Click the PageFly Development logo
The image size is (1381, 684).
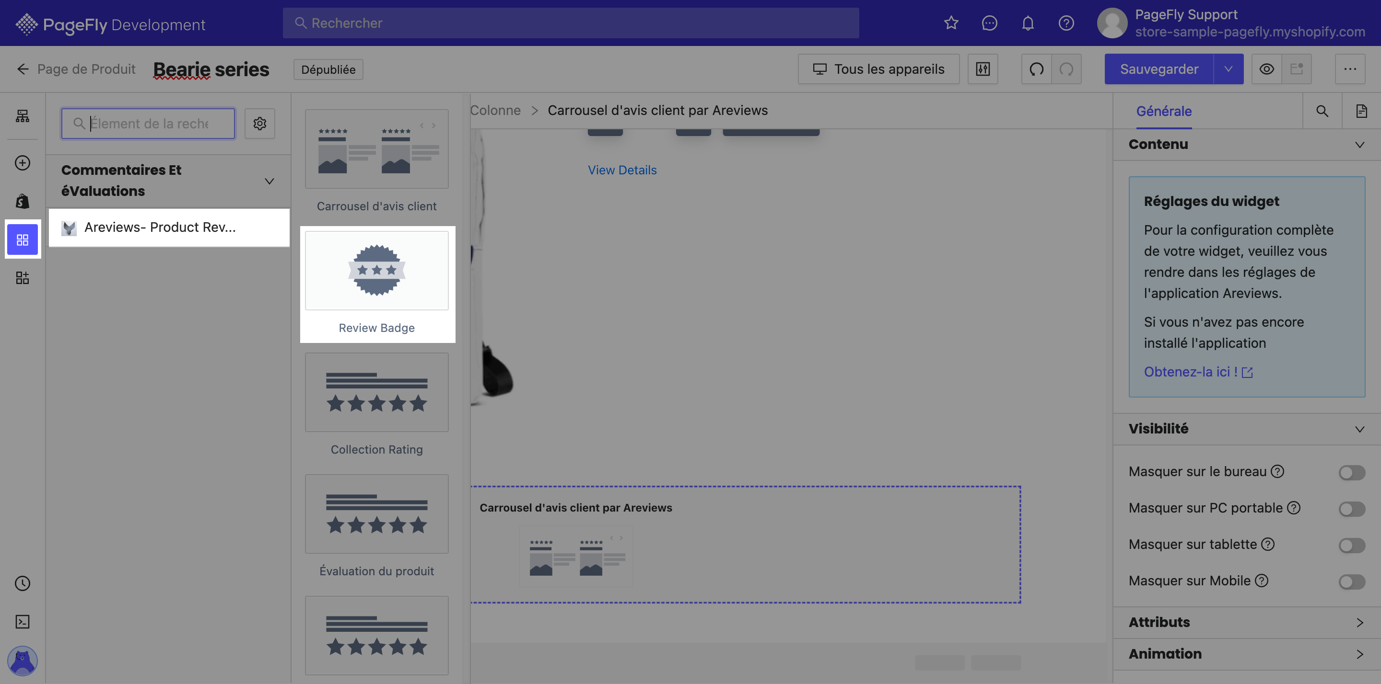pos(111,24)
